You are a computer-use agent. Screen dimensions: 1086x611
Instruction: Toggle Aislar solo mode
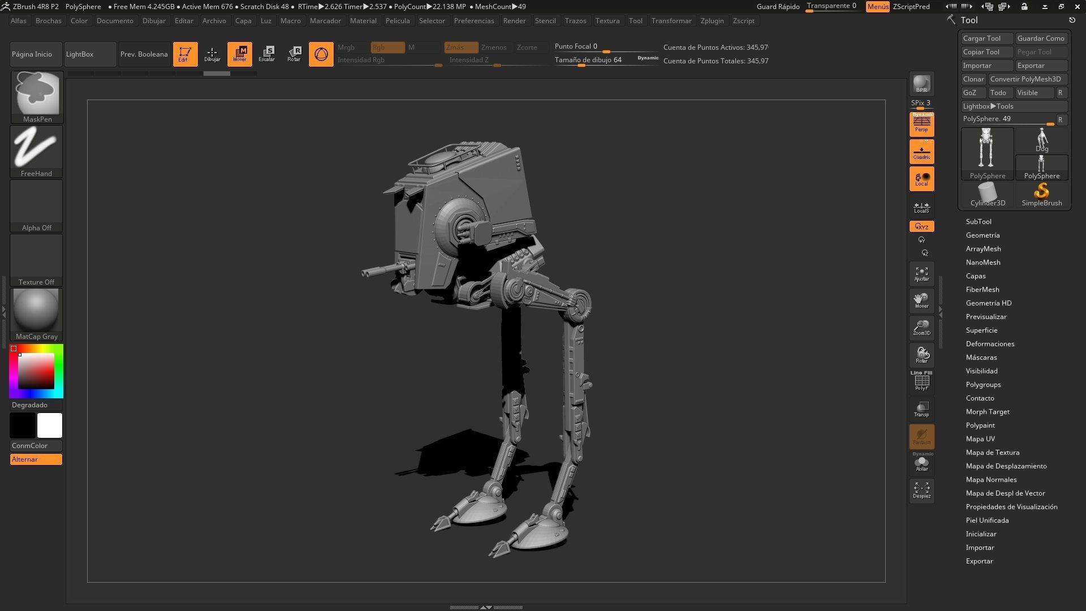pos(921,463)
